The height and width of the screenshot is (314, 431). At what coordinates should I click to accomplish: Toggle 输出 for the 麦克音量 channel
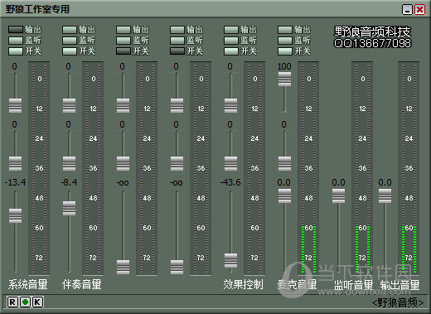pyautogui.click(x=285, y=30)
